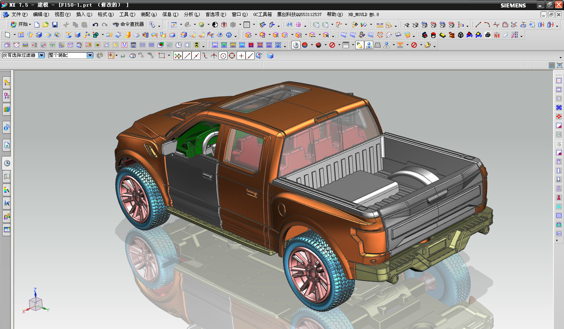564x329 pixels.
Task: Open the selection scope dropdown (整个装配)
Action: point(90,56)
